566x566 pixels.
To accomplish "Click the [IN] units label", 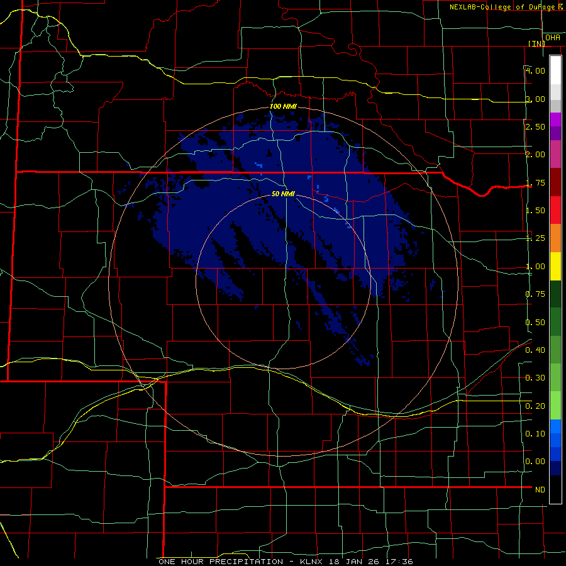I will coord(537,43).
